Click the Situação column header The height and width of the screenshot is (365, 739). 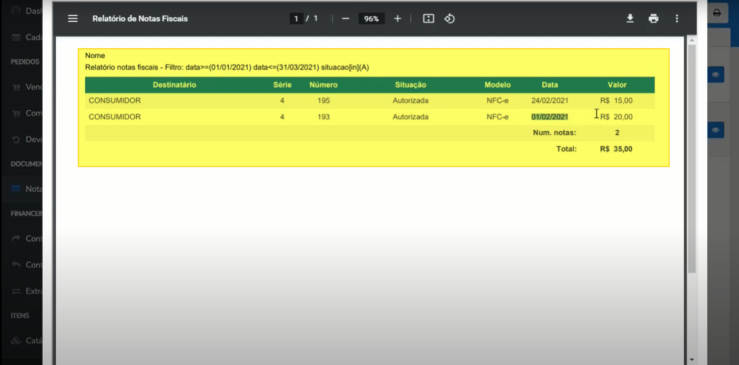[x=411, y=85]
